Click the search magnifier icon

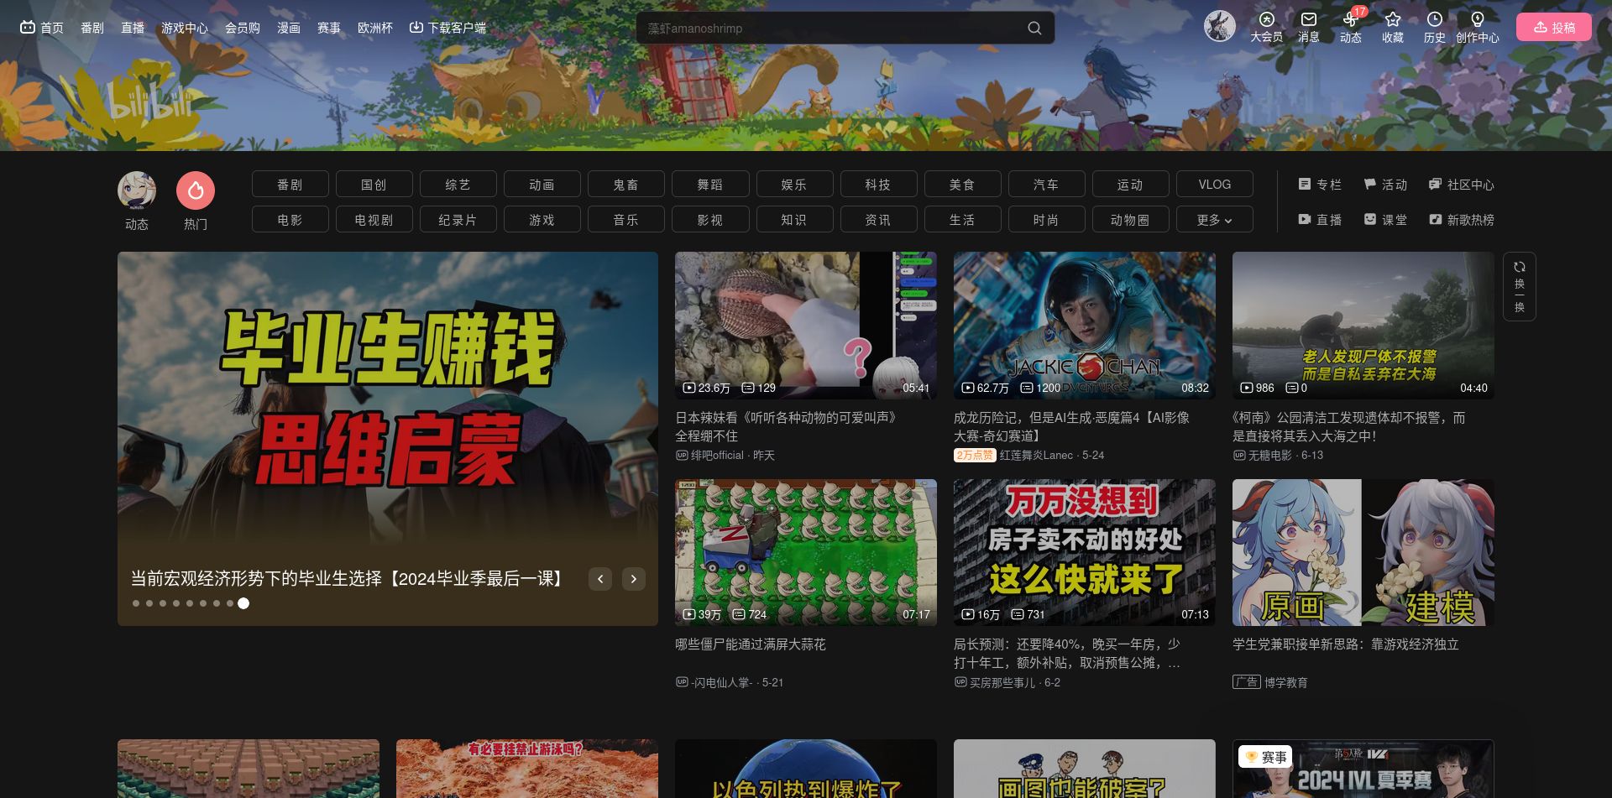pos(1034,28)
